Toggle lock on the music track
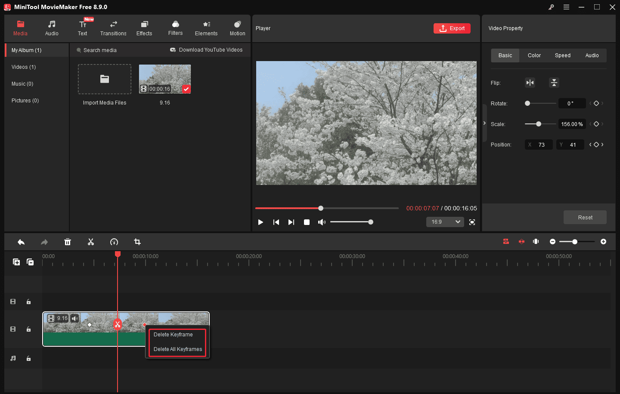The height and width of the screenshot is (394, 620). [x=28, y=358]
